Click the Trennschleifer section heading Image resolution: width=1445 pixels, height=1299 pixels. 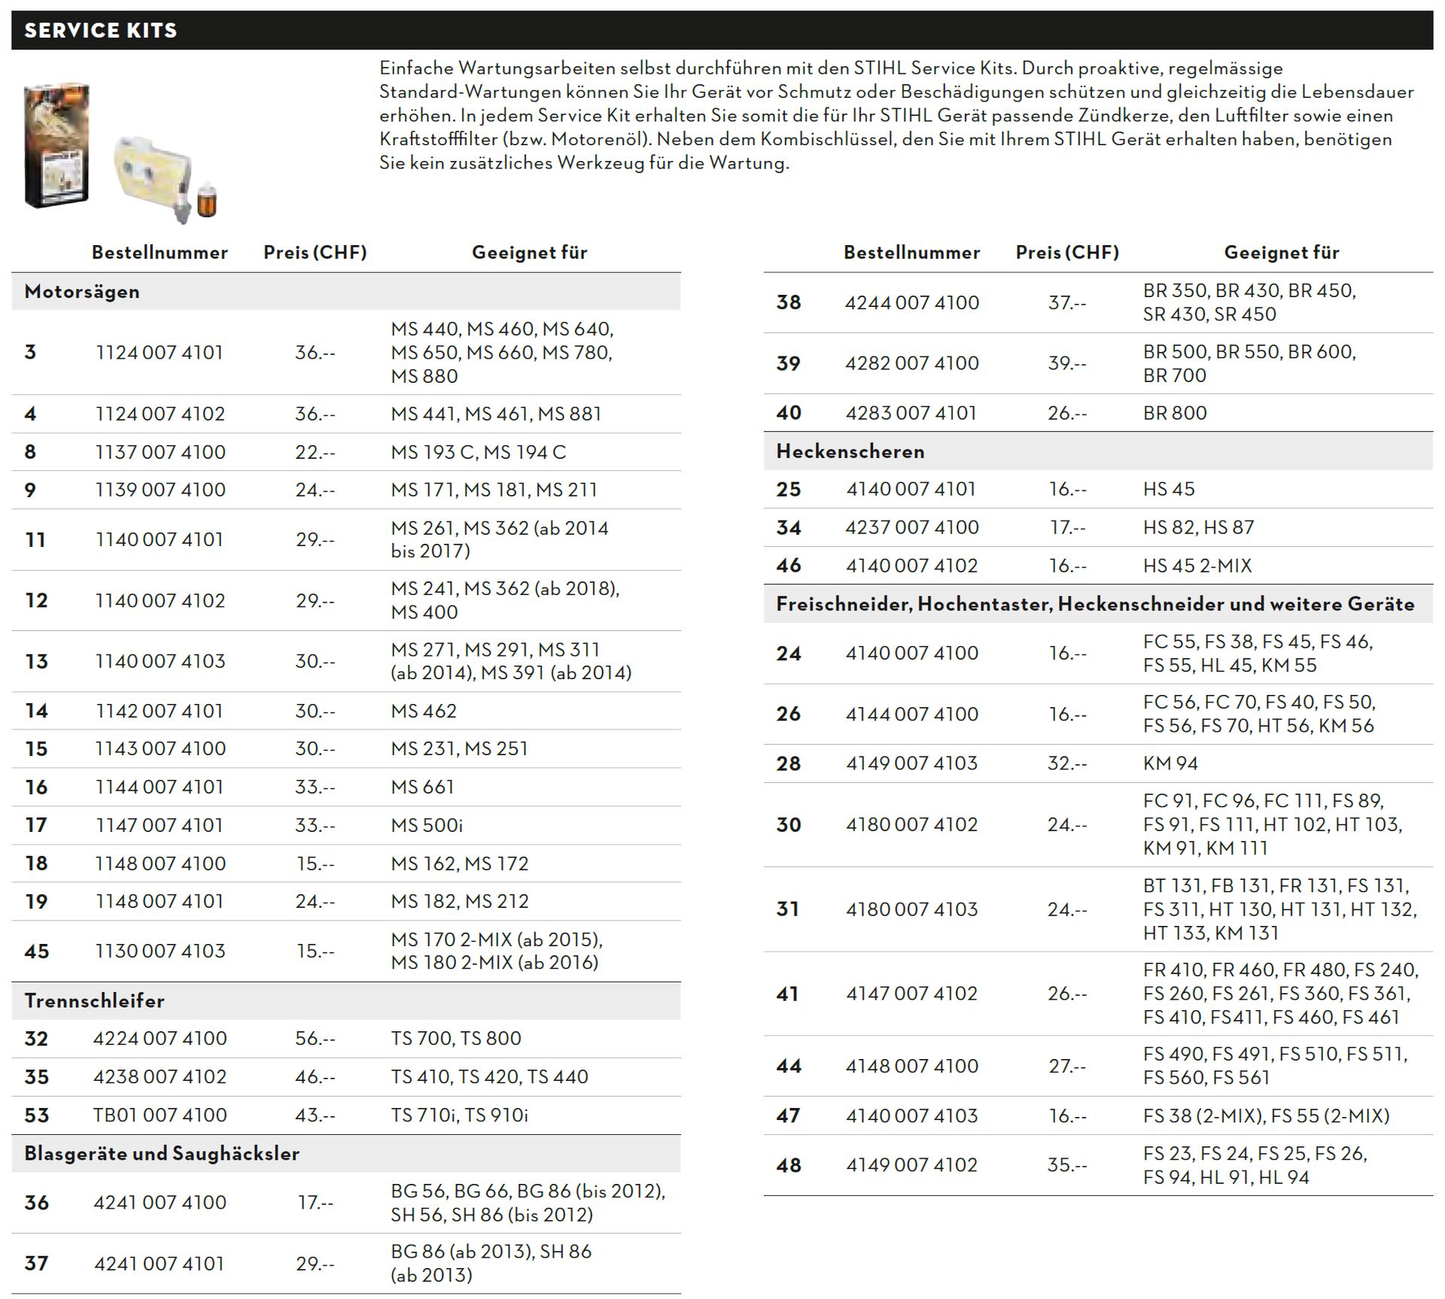(x=94, y=1001)
